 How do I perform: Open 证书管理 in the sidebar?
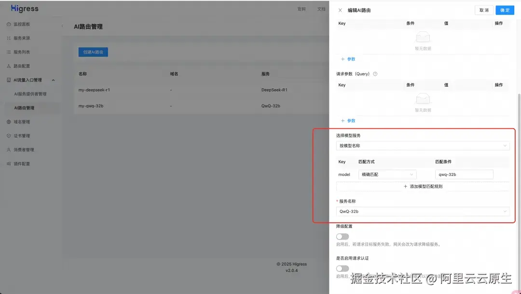pyautogui.click(x=22, y=136)
